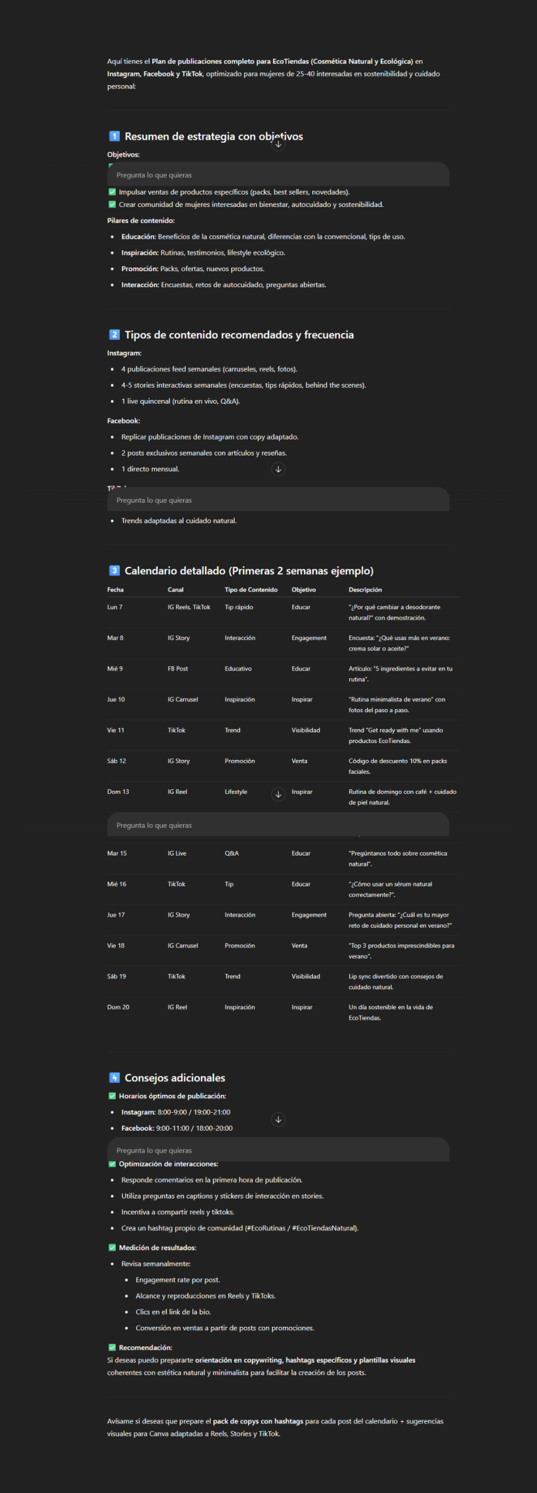Hit the down-arrow in the Dom 13 row

[278, 794]
